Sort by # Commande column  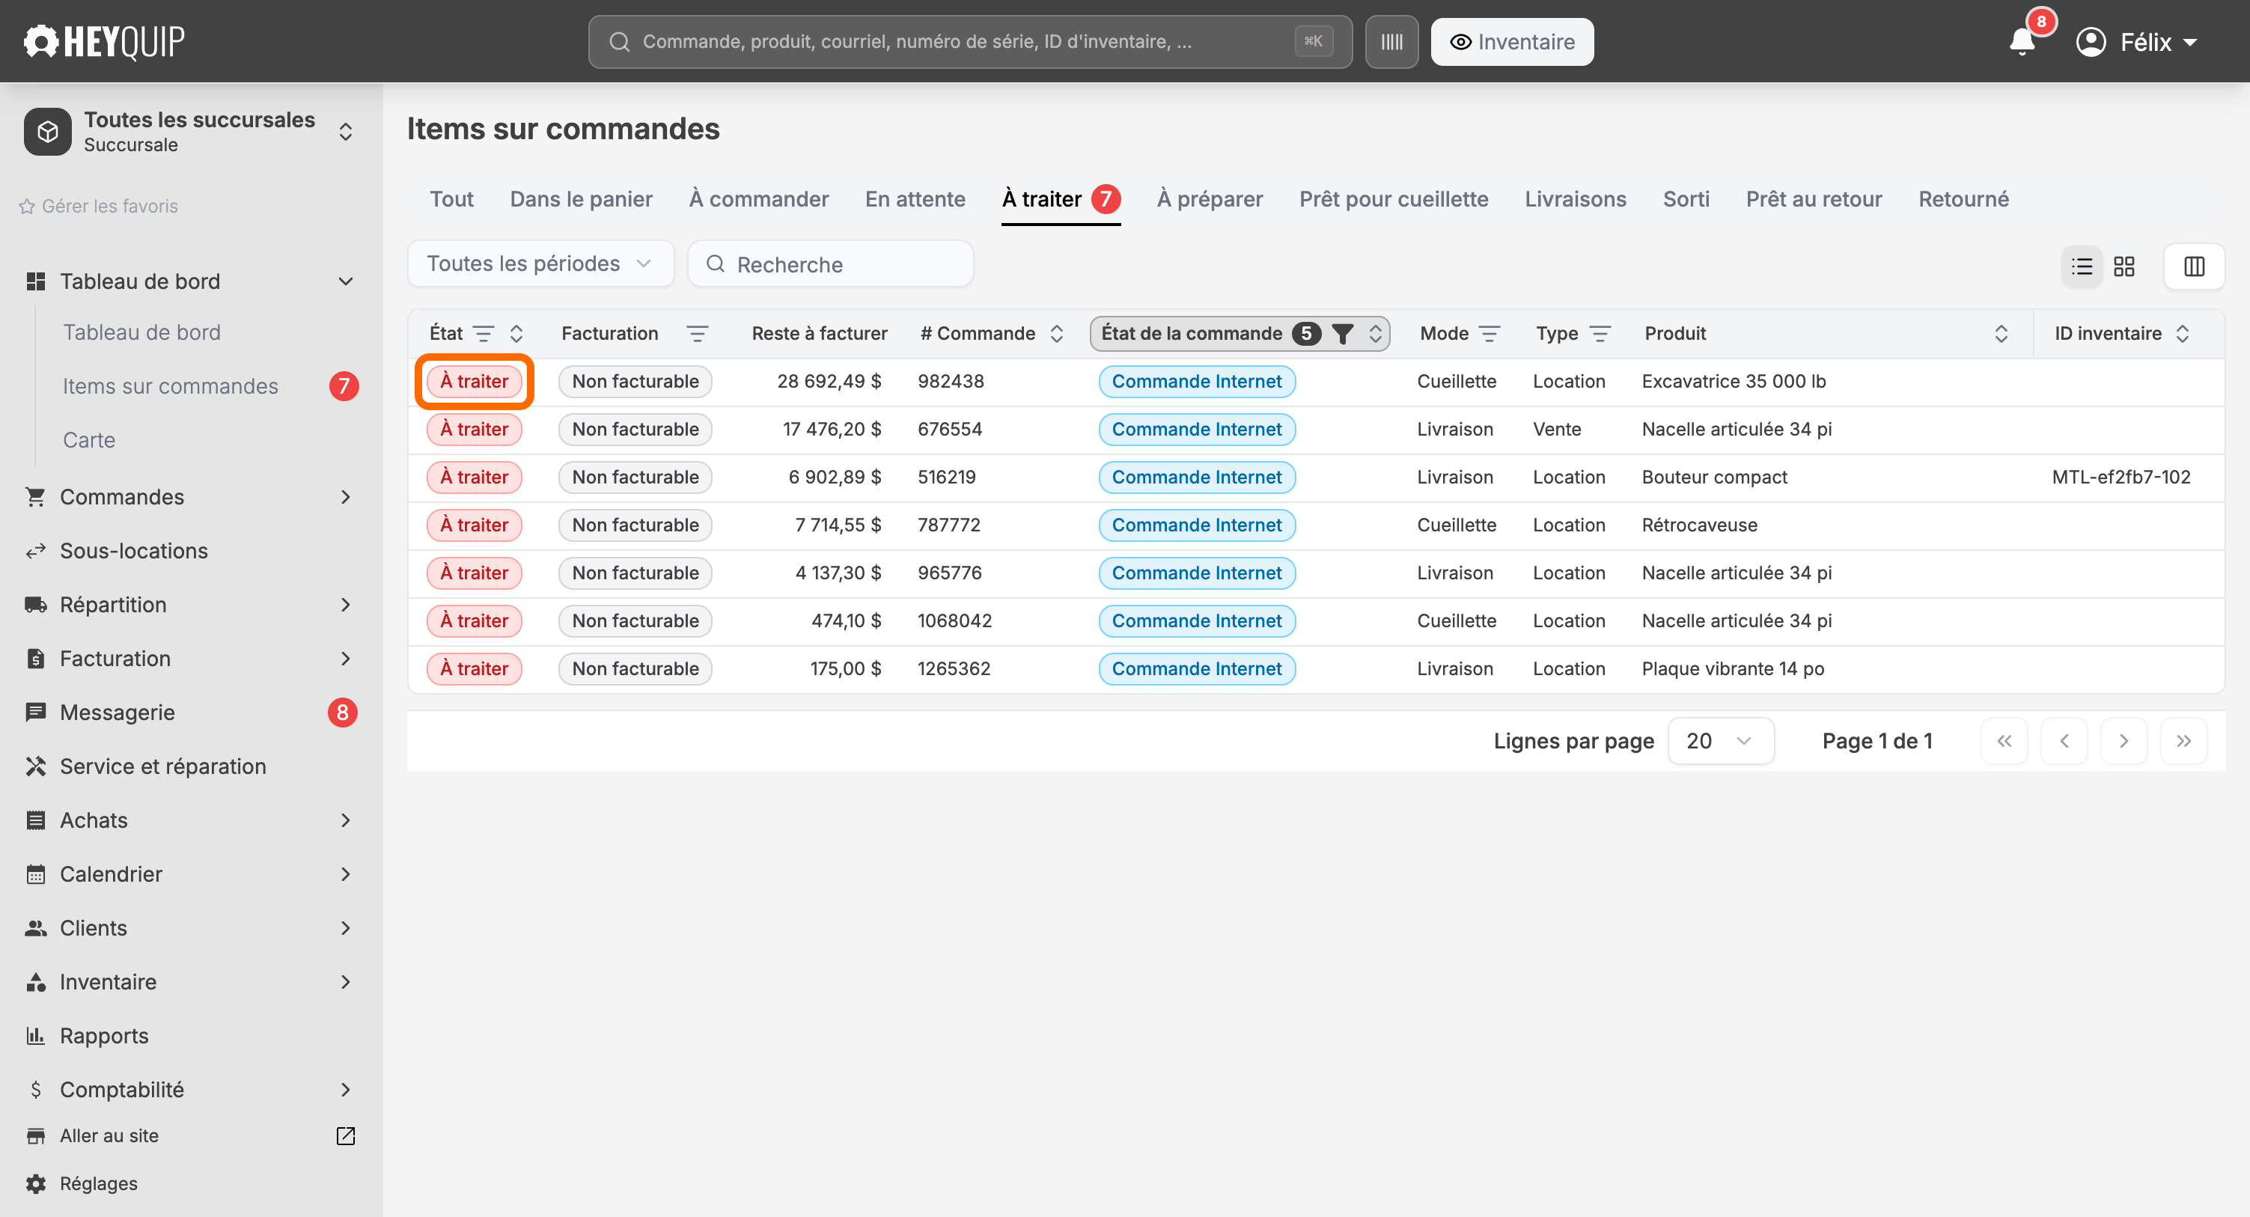point(1056,334)
